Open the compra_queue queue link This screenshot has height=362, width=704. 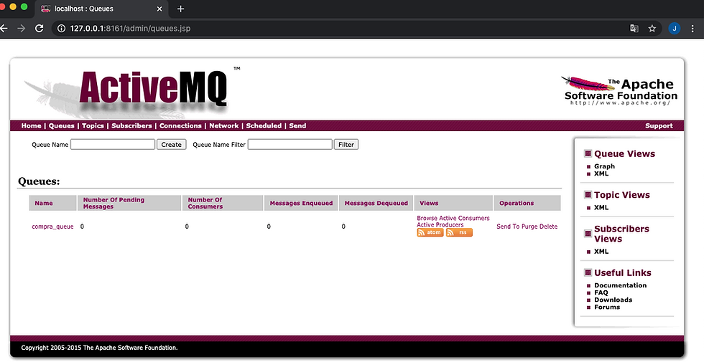click(52, 227)
